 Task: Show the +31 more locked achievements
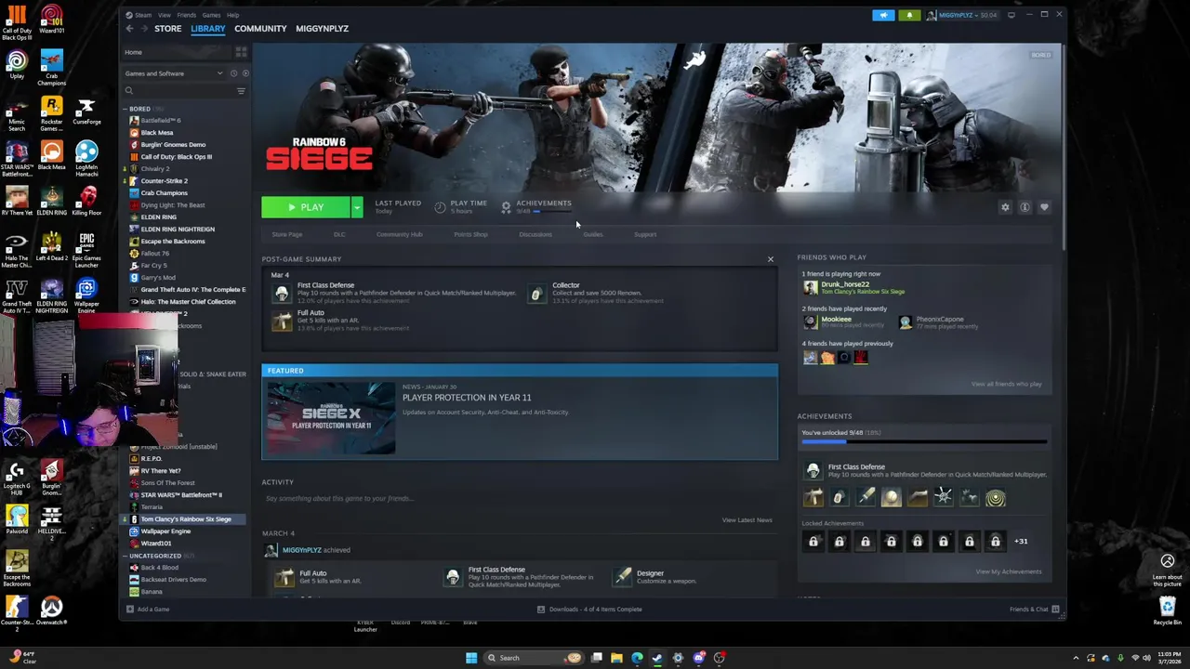click(x=1021, y=542)
